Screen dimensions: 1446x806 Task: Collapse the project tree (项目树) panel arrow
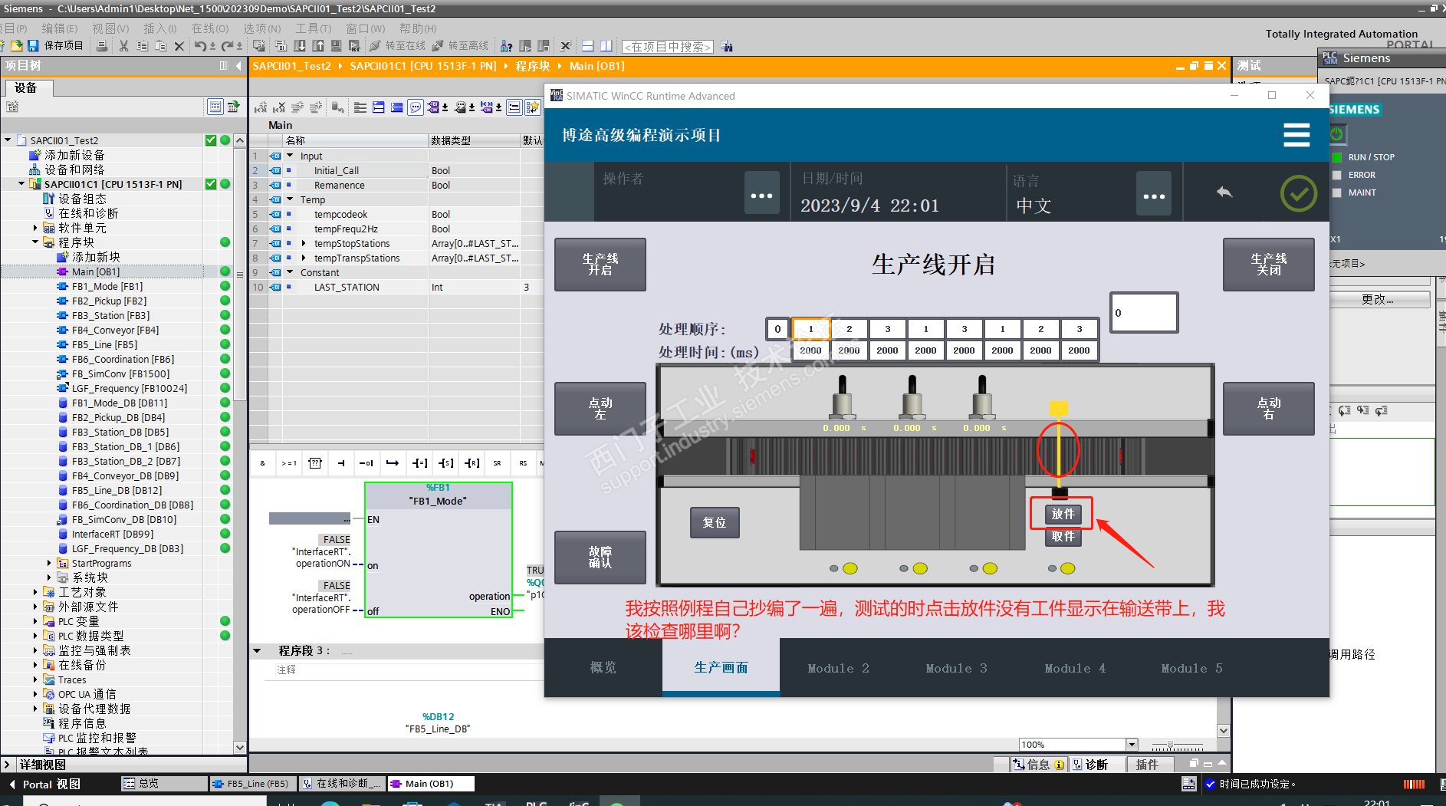238,66
